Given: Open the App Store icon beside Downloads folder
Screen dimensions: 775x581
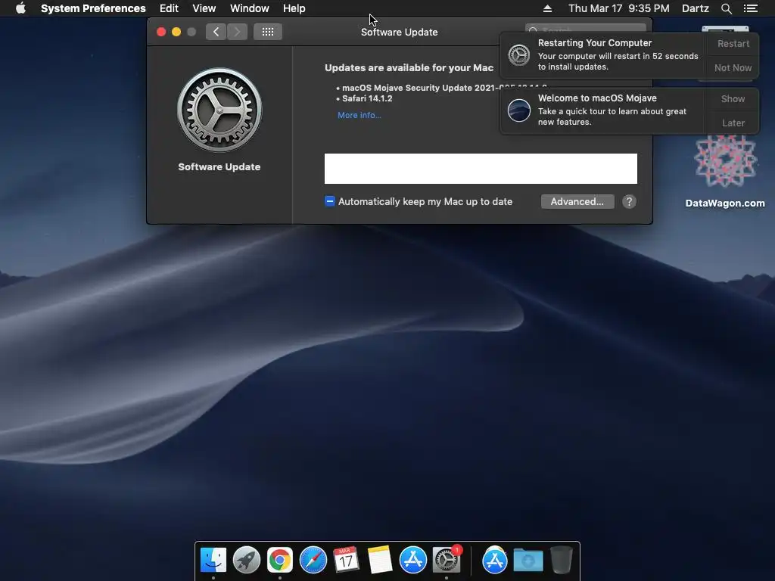Looking at the screenshot, I should (x=495, y=561).
